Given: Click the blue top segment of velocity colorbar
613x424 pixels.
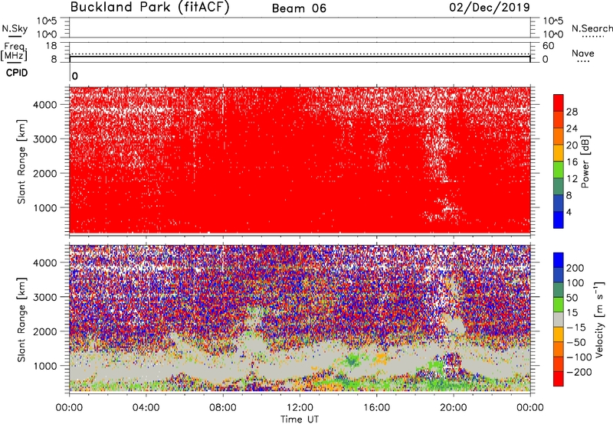Looking at the screenshot, I should click(559, 260).
